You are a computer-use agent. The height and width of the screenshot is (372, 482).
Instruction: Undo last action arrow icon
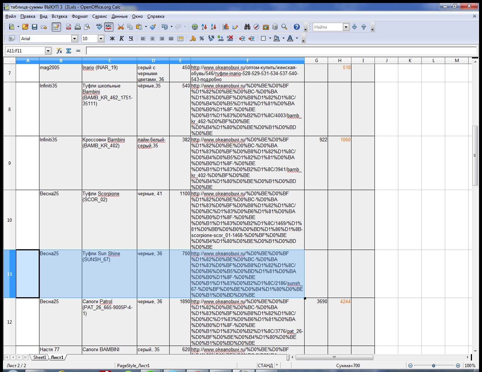(165, 27)
